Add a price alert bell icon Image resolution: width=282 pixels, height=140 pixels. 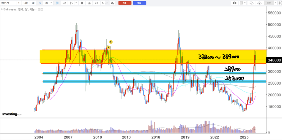112,3
